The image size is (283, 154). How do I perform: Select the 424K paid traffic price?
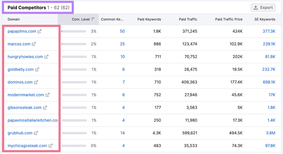pyautogui.click(x=237, y=31)
